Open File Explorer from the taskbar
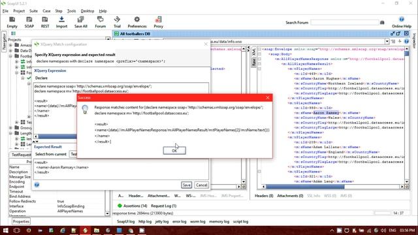Screen dimensions: 418x235 click(97, 230)
